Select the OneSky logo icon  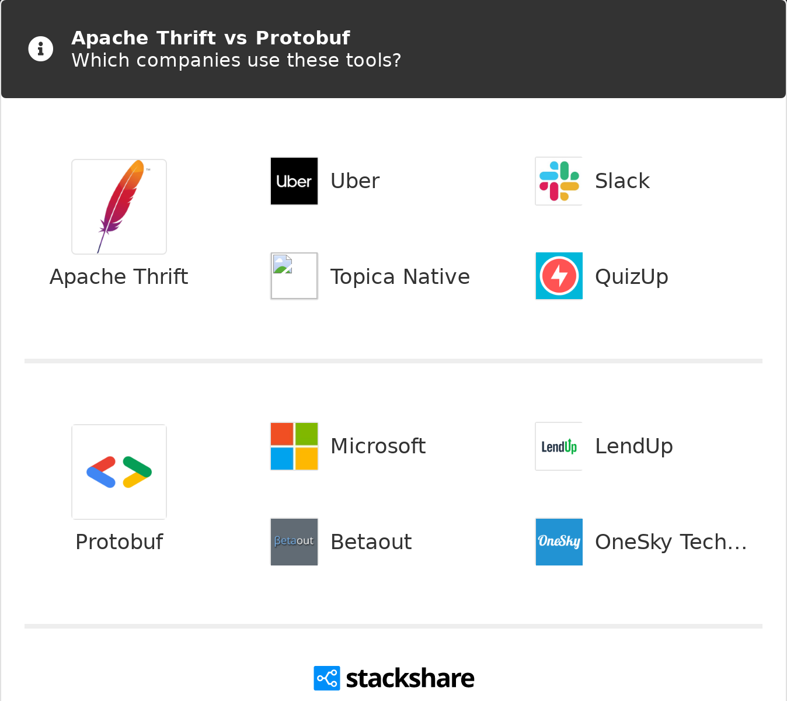tap(559, 542)
